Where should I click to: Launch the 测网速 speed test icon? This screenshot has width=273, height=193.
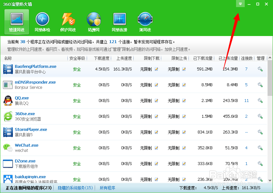pyautogui.click(x=145, y=22)
